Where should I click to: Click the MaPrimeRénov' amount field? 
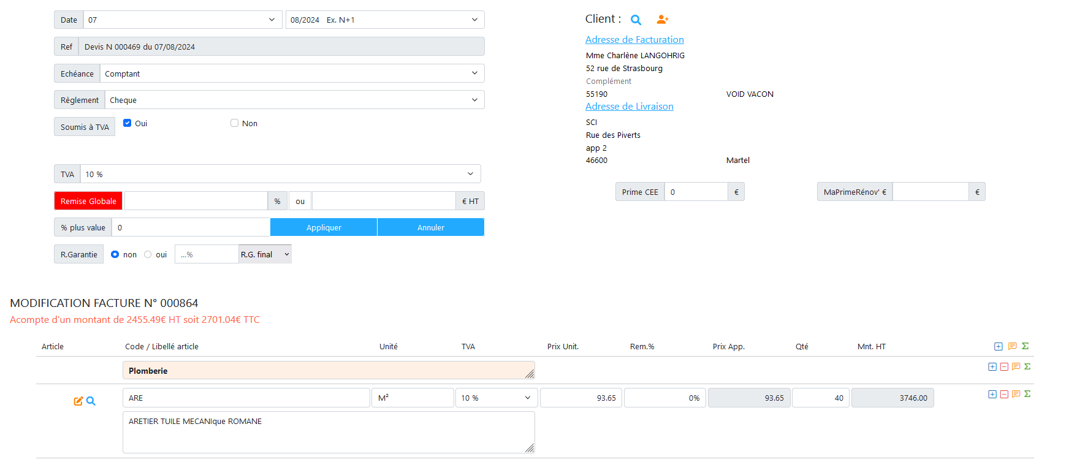(930, 192)
